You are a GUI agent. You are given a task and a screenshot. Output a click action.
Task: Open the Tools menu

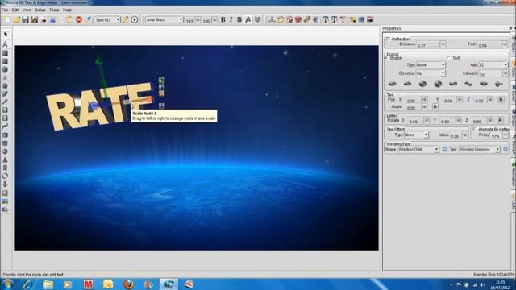[x=54, y=10]
